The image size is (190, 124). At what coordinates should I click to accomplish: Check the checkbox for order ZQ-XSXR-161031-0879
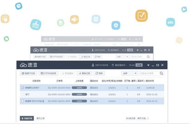[22, 101]
